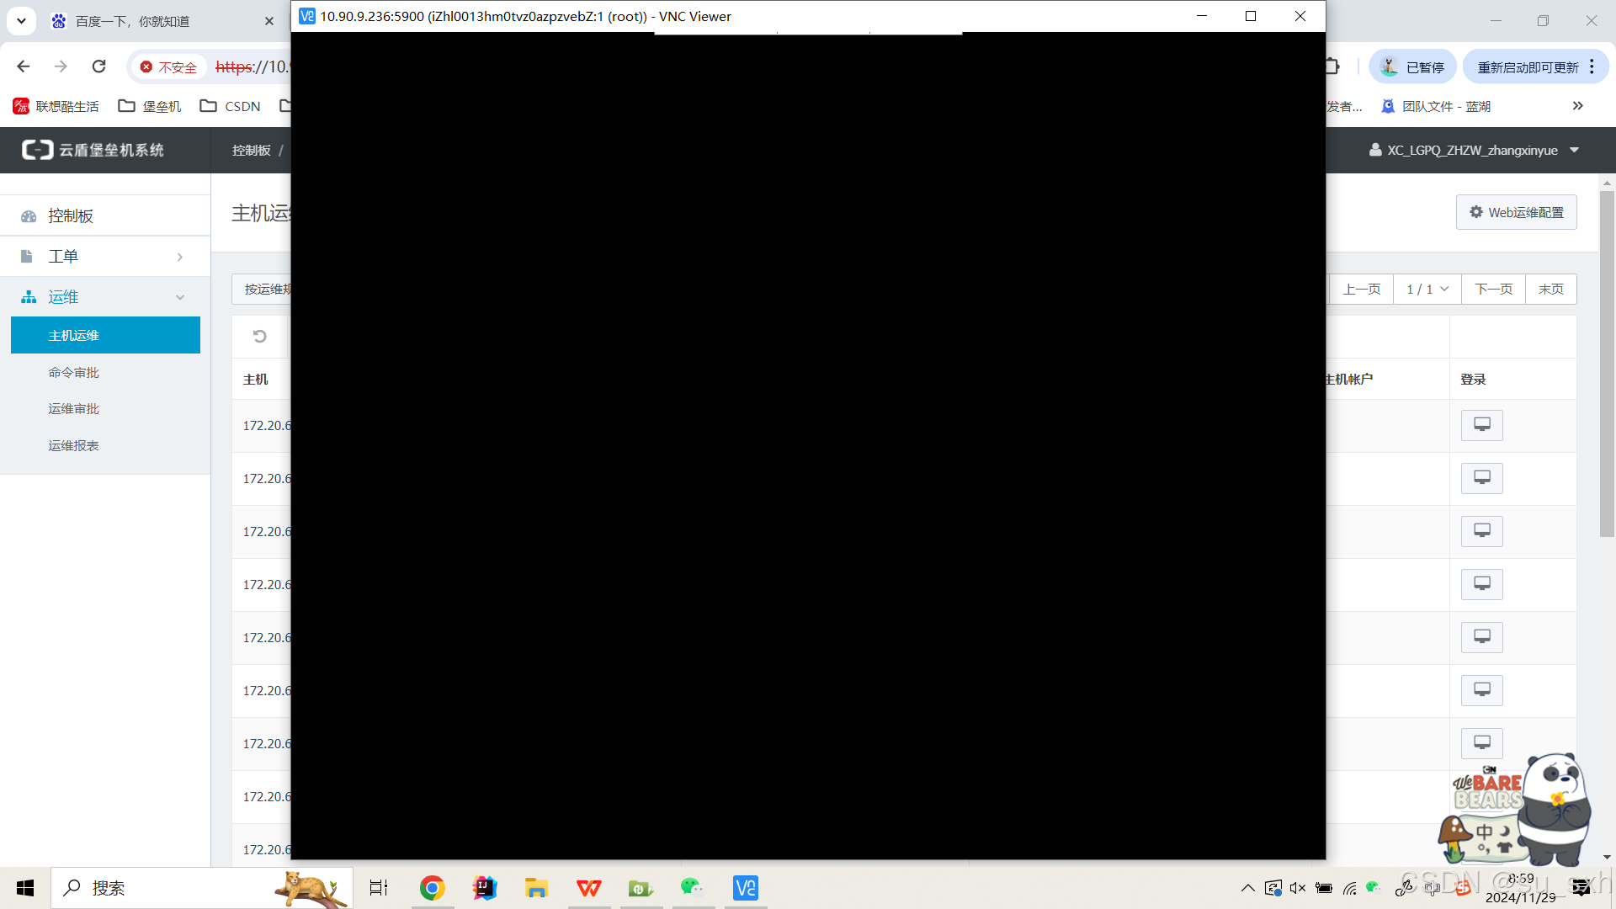
Task: Open Web运维配置 settings button
Action: click(1516, 212)
